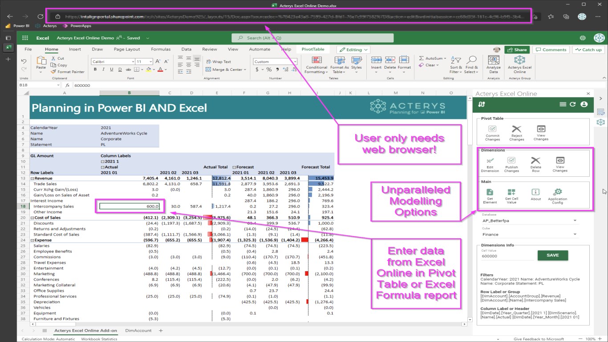This screenshot has height=342, width=608.
Task: Click the Share button
Action: click(517, 50)
